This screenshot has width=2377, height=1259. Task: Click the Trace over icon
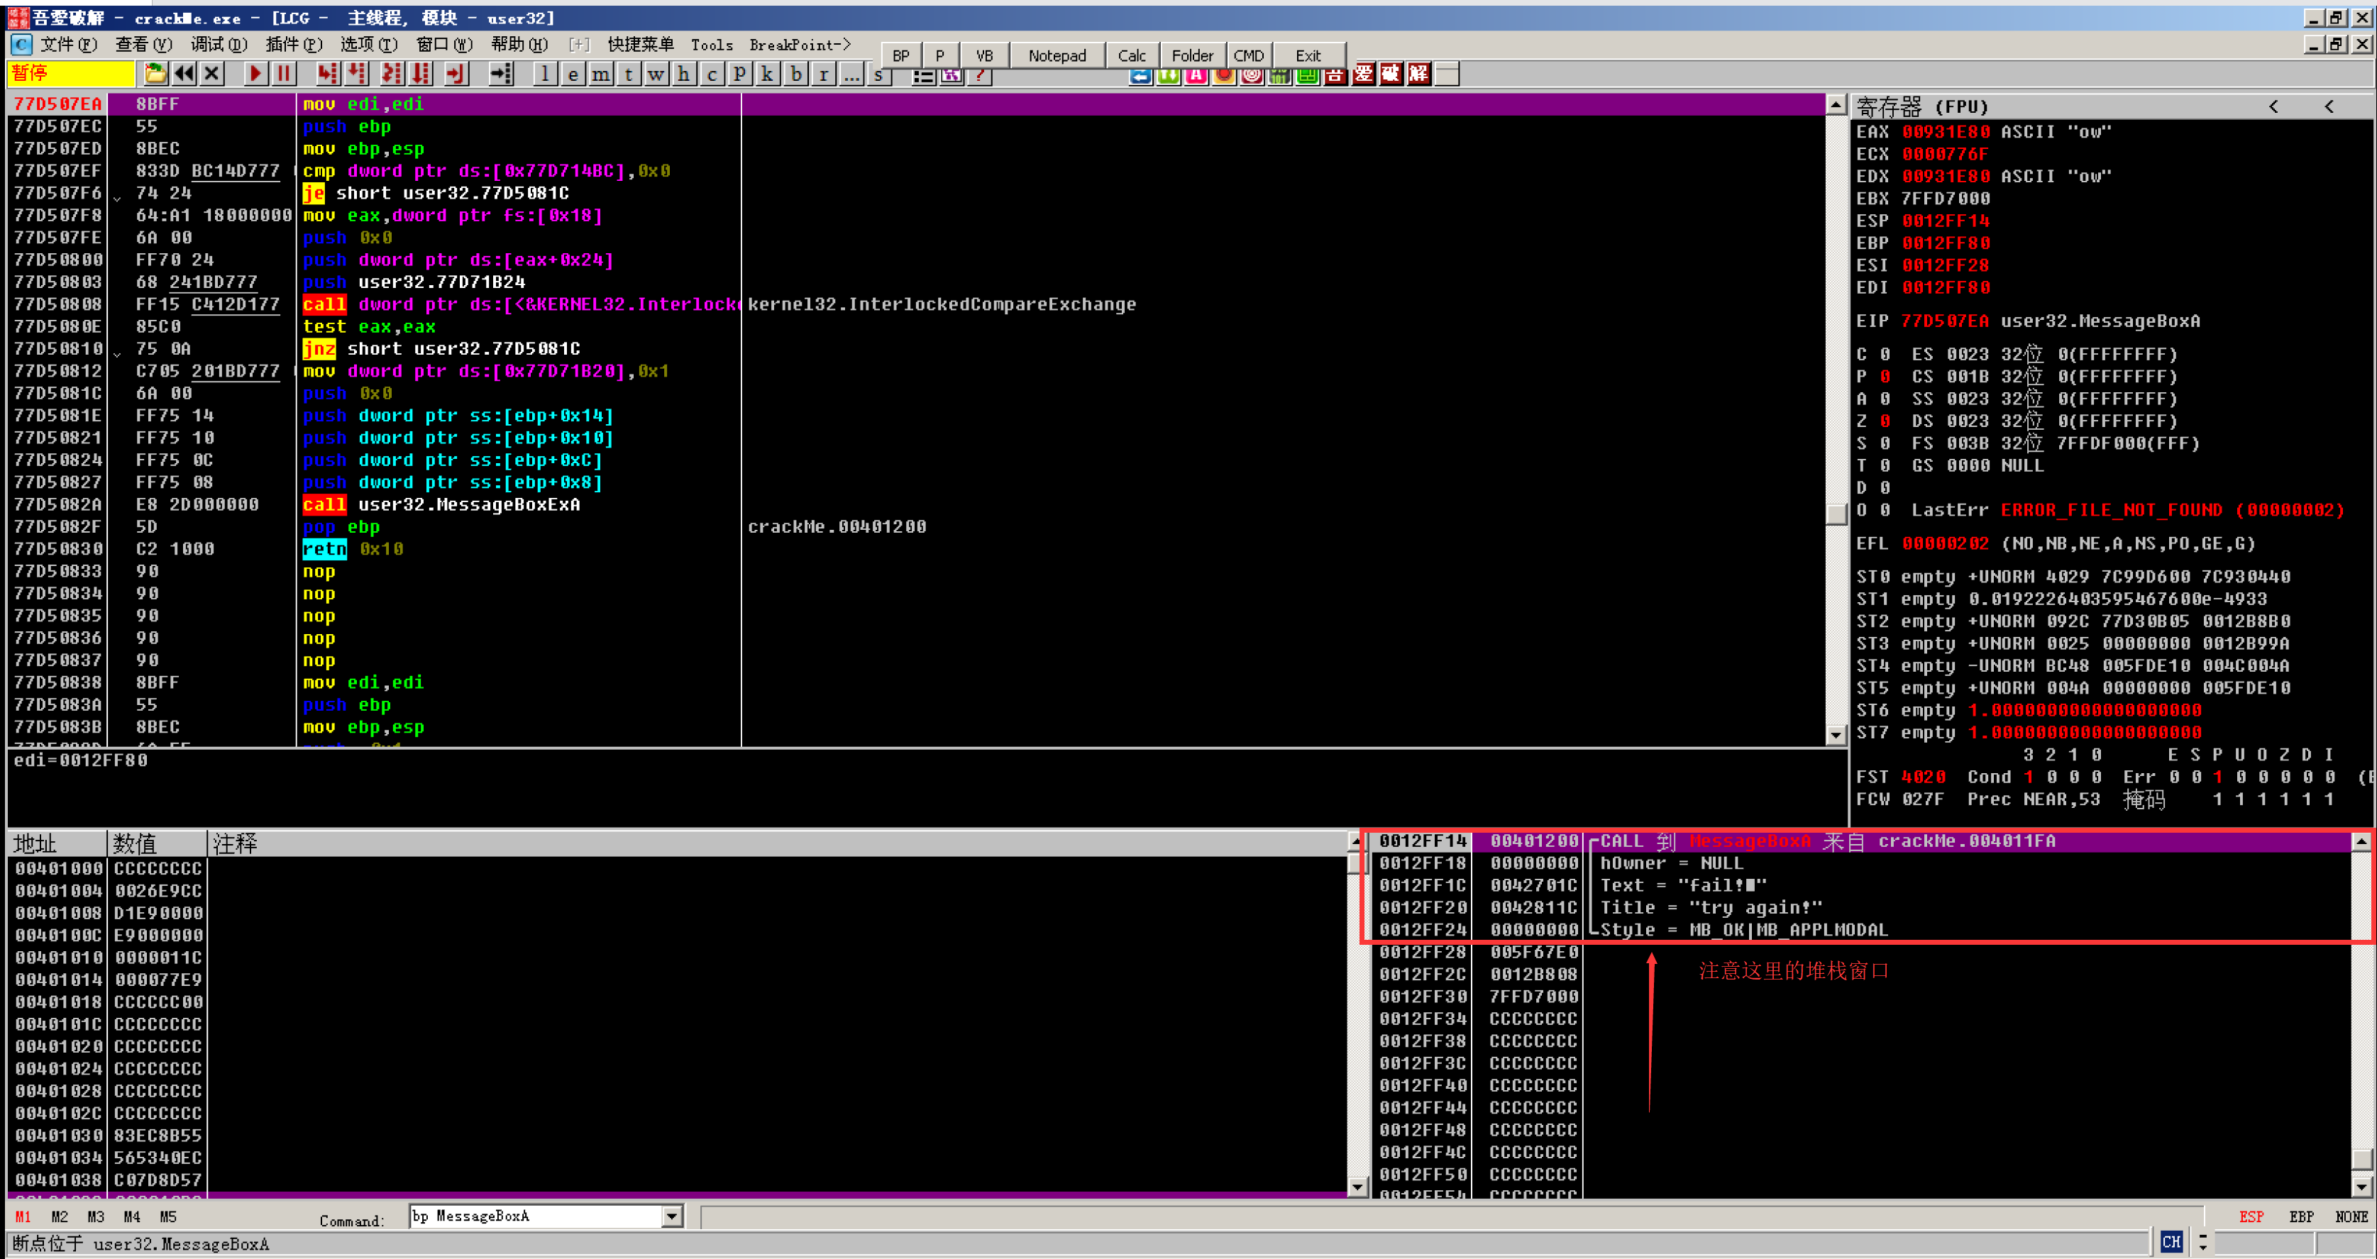point(421,74)
